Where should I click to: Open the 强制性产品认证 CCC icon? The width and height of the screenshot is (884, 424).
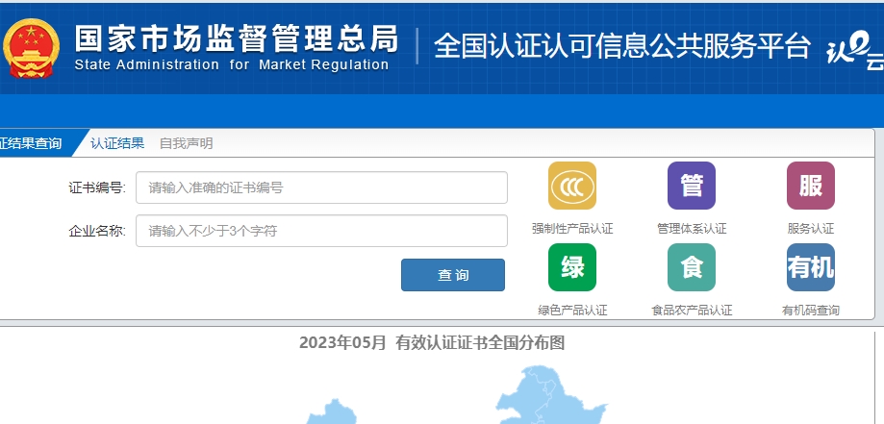pos(572,186)
